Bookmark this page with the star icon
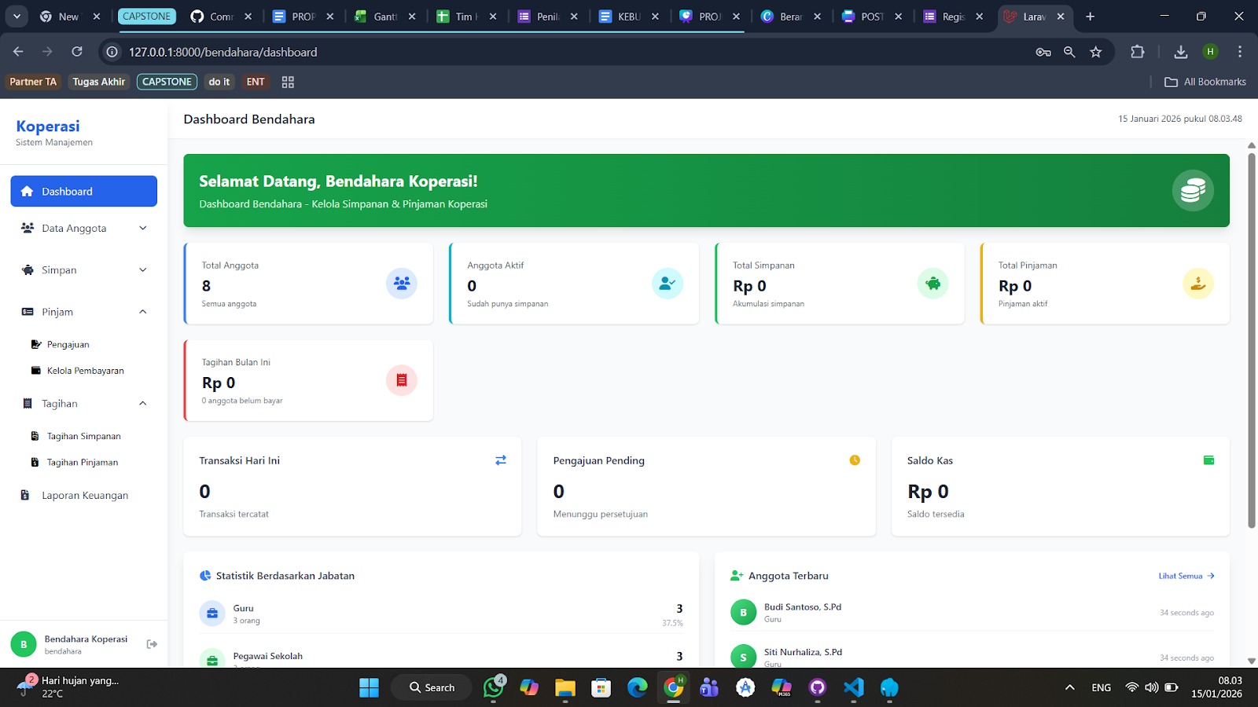Screen dimensions: 1258x707 [1095, 52]
